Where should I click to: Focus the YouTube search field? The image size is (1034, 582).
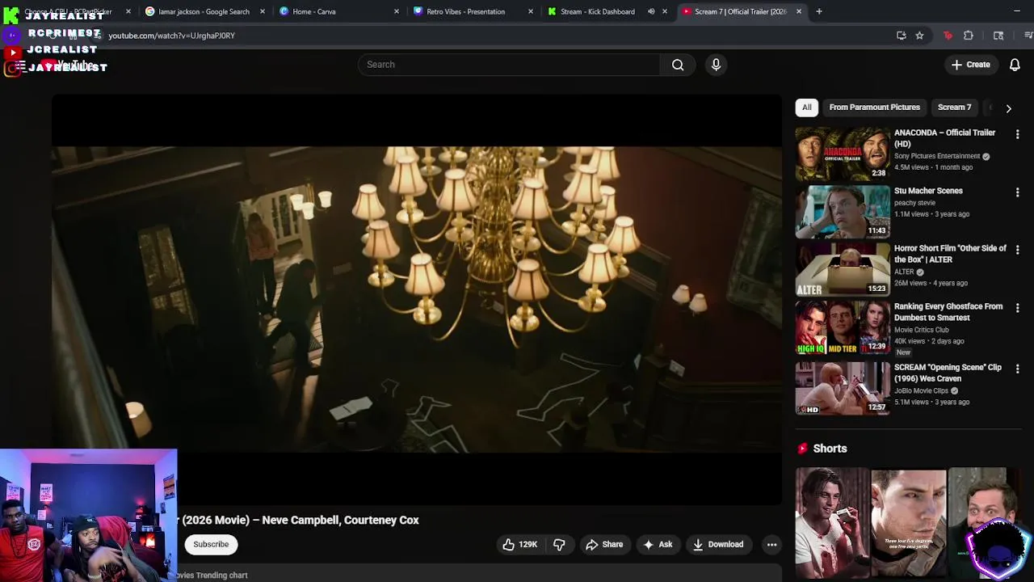pyautogui.click(x=509, y=65)
